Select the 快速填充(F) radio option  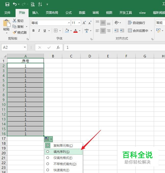[48, 170]
